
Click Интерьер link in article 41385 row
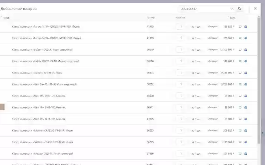point(213,26)
